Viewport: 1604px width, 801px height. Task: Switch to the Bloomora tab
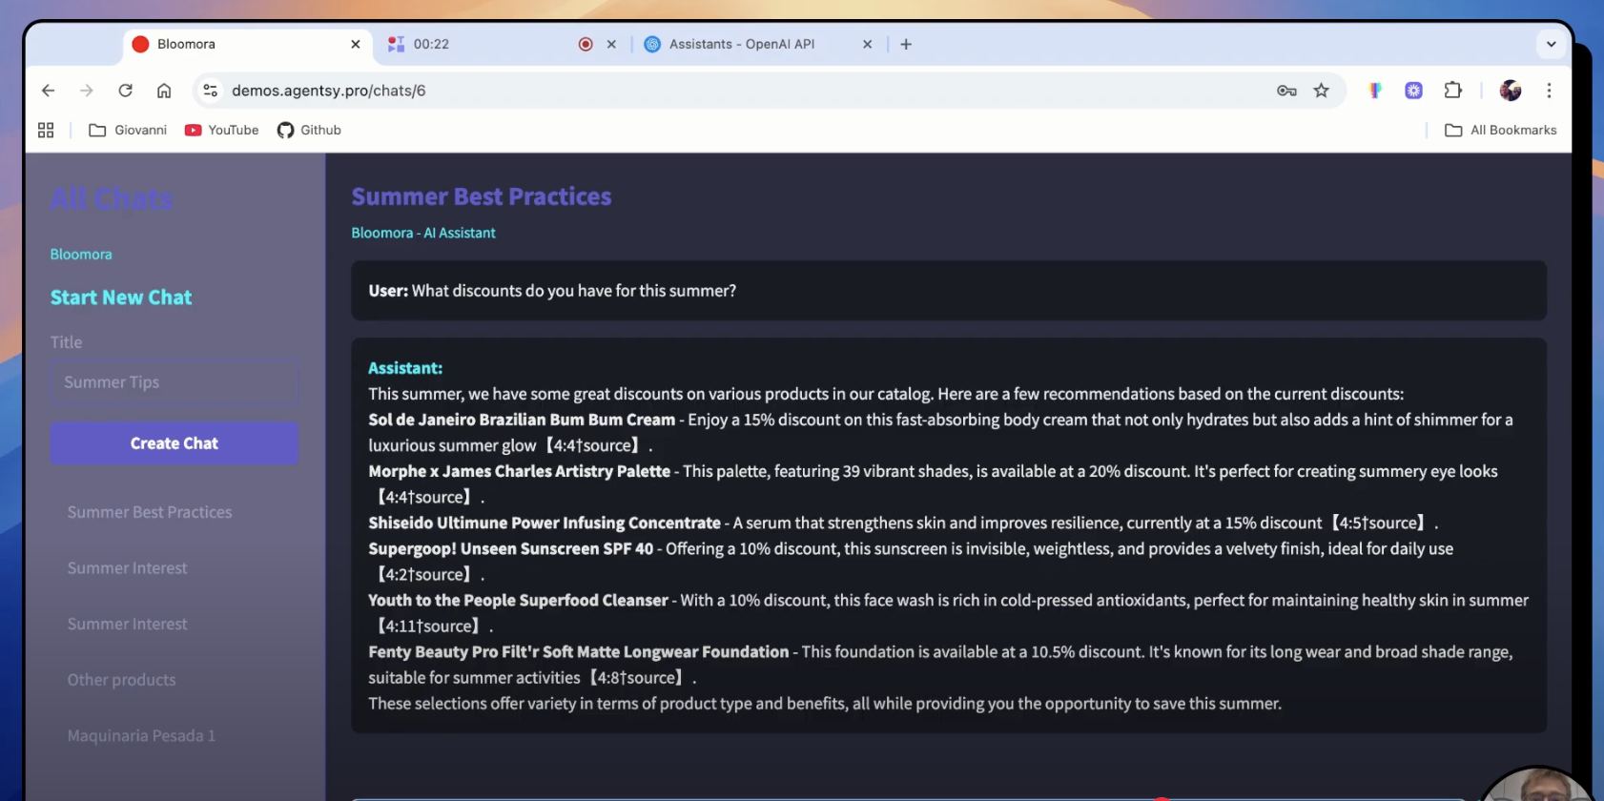tap(248, 44)
